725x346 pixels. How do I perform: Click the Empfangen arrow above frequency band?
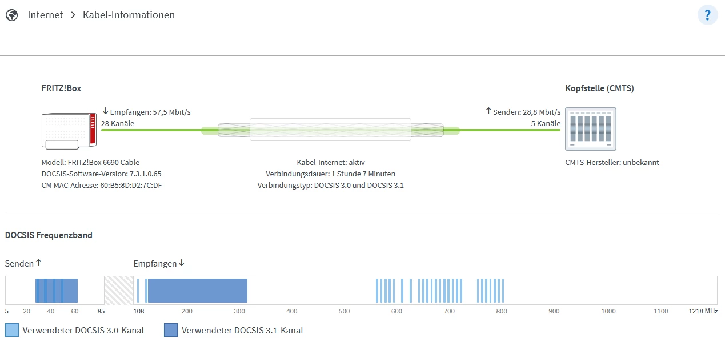pyautogui.click(x=181, y=263)
